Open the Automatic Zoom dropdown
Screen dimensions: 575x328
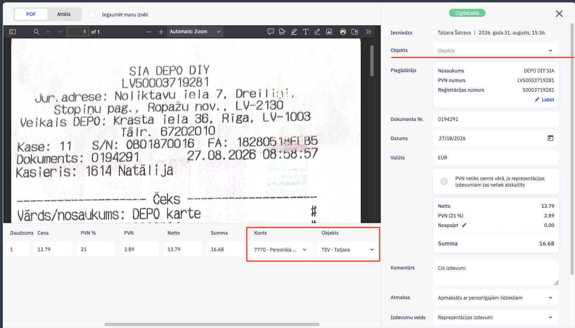(195, 32)
